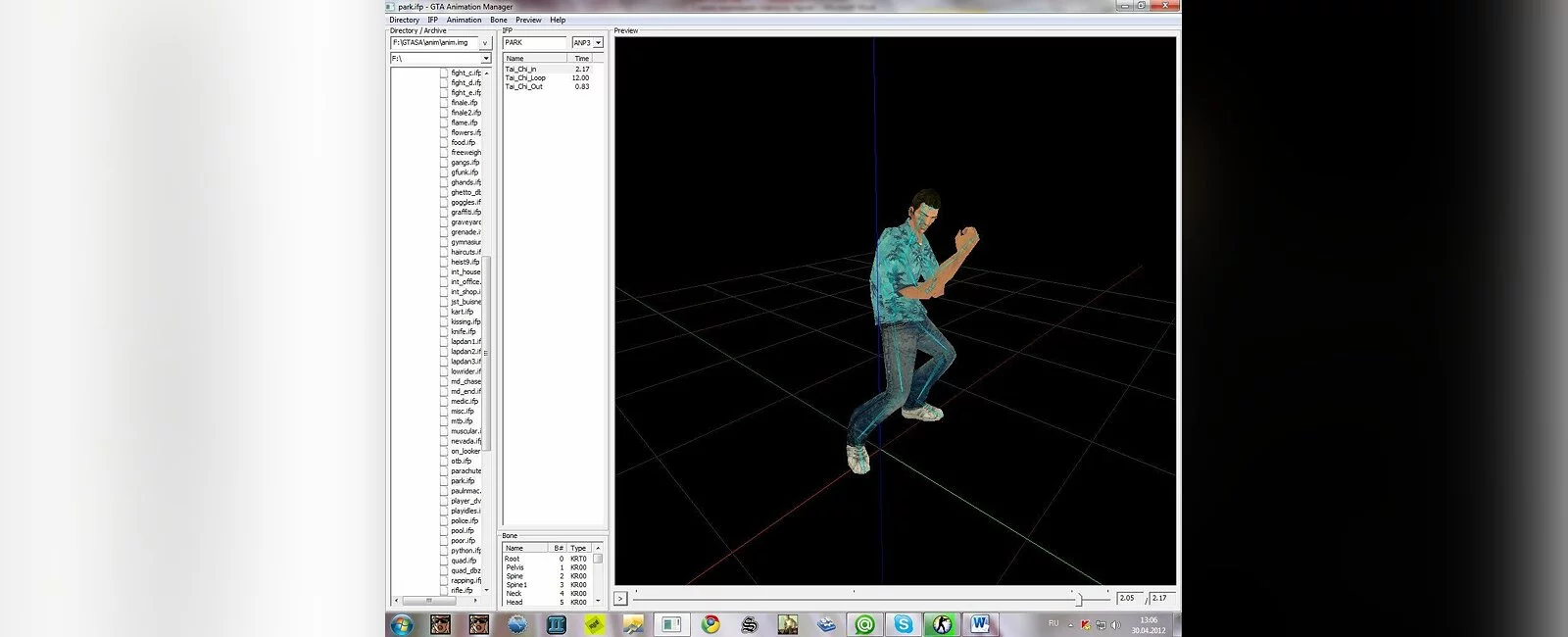Open the Animation menu
Image resolution: width=1568 pixels, height=637 pixels.
[464, 20]
